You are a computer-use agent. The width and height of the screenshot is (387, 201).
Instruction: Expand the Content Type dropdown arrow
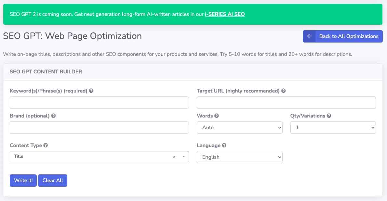(x=184, y=157)
